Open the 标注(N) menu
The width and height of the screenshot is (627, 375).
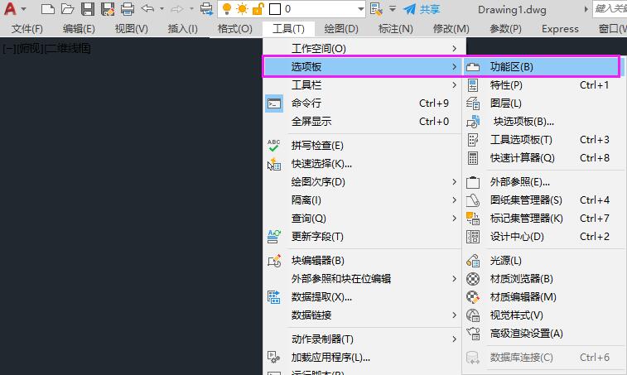(x=395, y=29)
